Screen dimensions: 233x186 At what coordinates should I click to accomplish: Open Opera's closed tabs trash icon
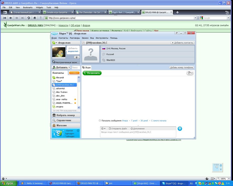coord(227,12)
